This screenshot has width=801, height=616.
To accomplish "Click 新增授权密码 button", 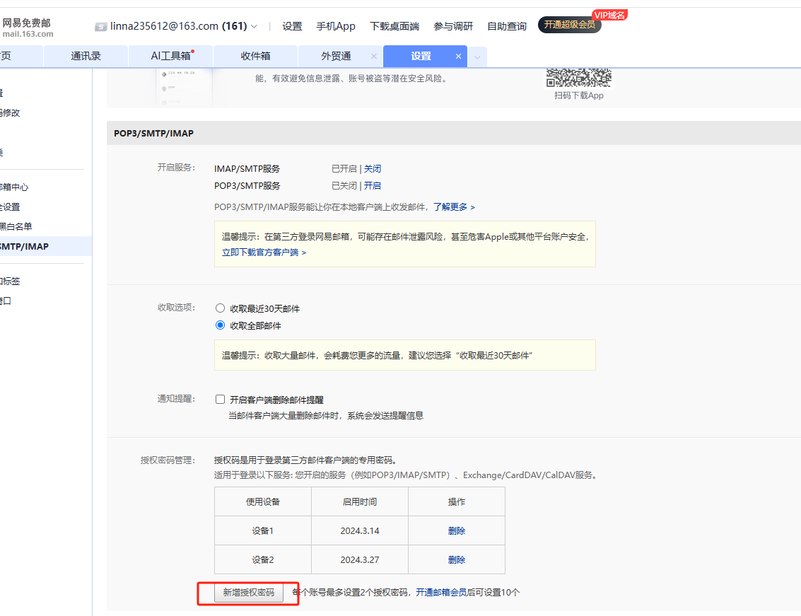I will 248,593.
